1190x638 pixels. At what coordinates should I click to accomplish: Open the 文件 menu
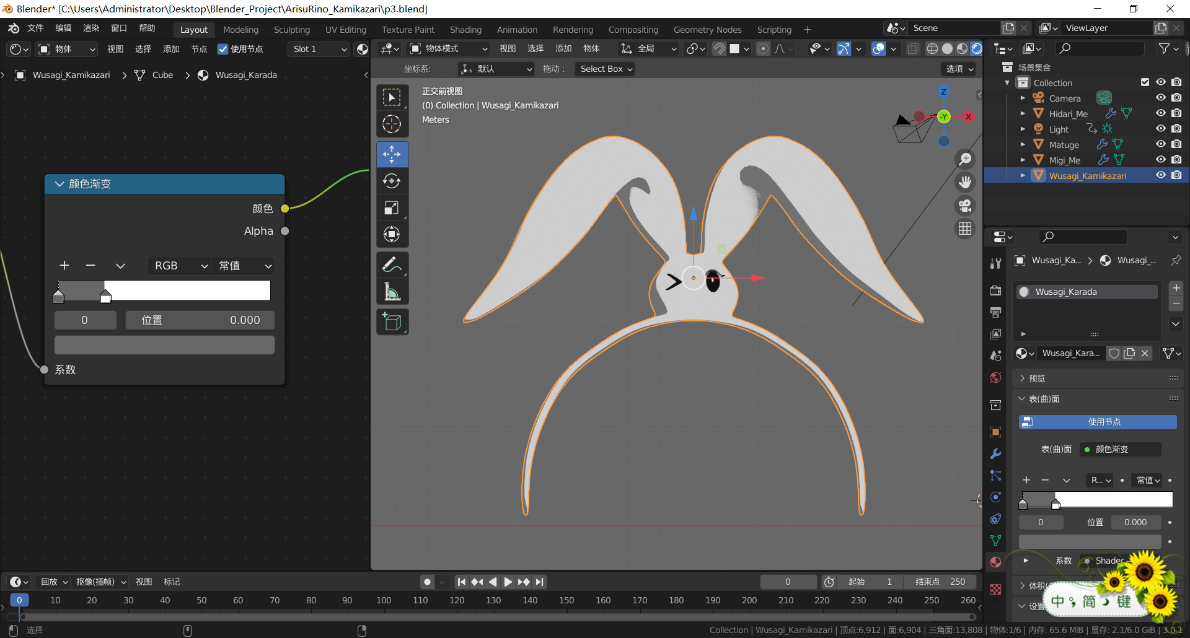pos(35,28)
